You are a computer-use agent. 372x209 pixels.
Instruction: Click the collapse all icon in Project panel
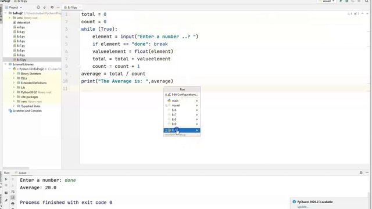tap(44, 8)
